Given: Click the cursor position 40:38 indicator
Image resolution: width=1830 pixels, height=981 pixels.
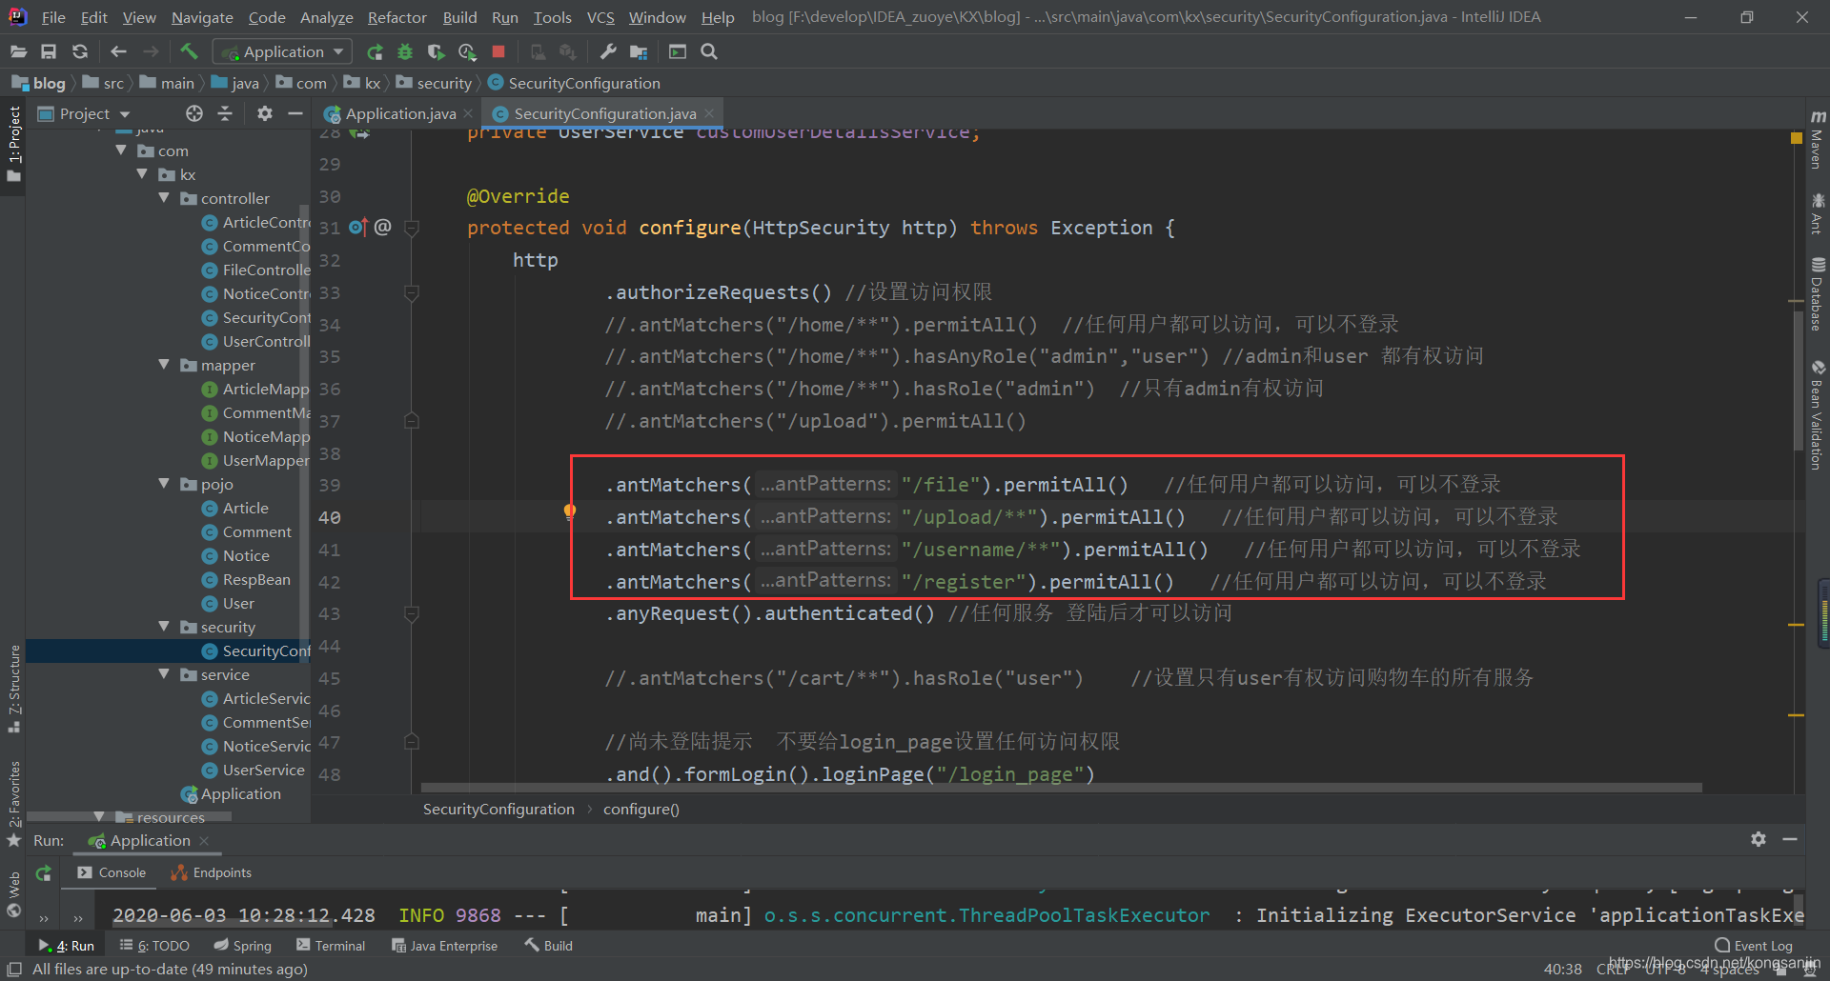Looking at the screenshot, I should point(1562,969).
